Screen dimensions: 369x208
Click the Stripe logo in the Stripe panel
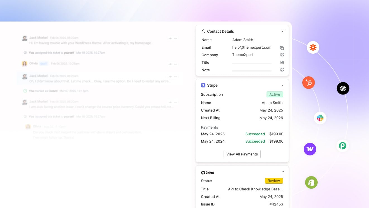point(203,85)
